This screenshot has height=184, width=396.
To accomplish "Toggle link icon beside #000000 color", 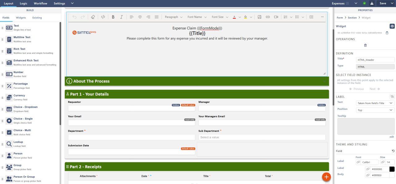I will (x=368, y=169).
